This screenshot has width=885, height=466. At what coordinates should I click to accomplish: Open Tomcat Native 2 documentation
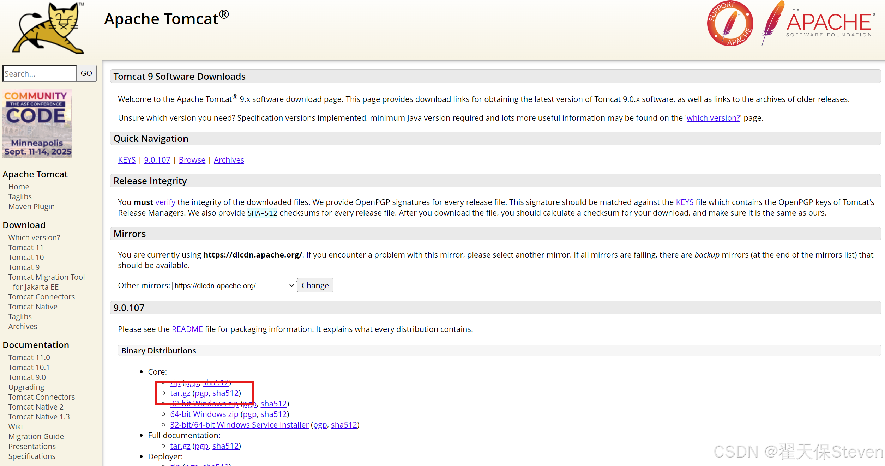[x=36, y=407]
